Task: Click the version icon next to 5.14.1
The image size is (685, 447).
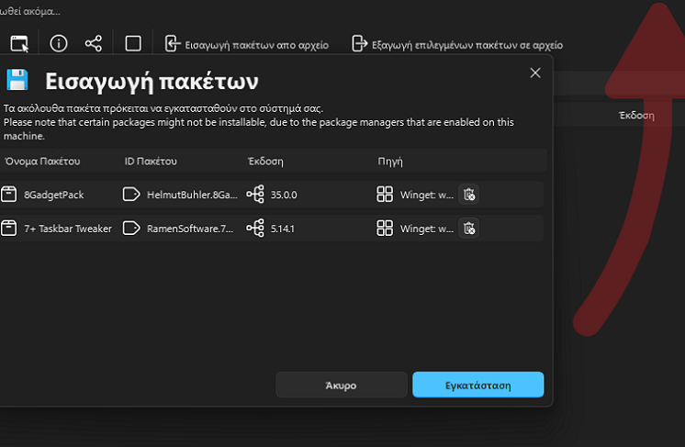Action: (x=255, y=228)
